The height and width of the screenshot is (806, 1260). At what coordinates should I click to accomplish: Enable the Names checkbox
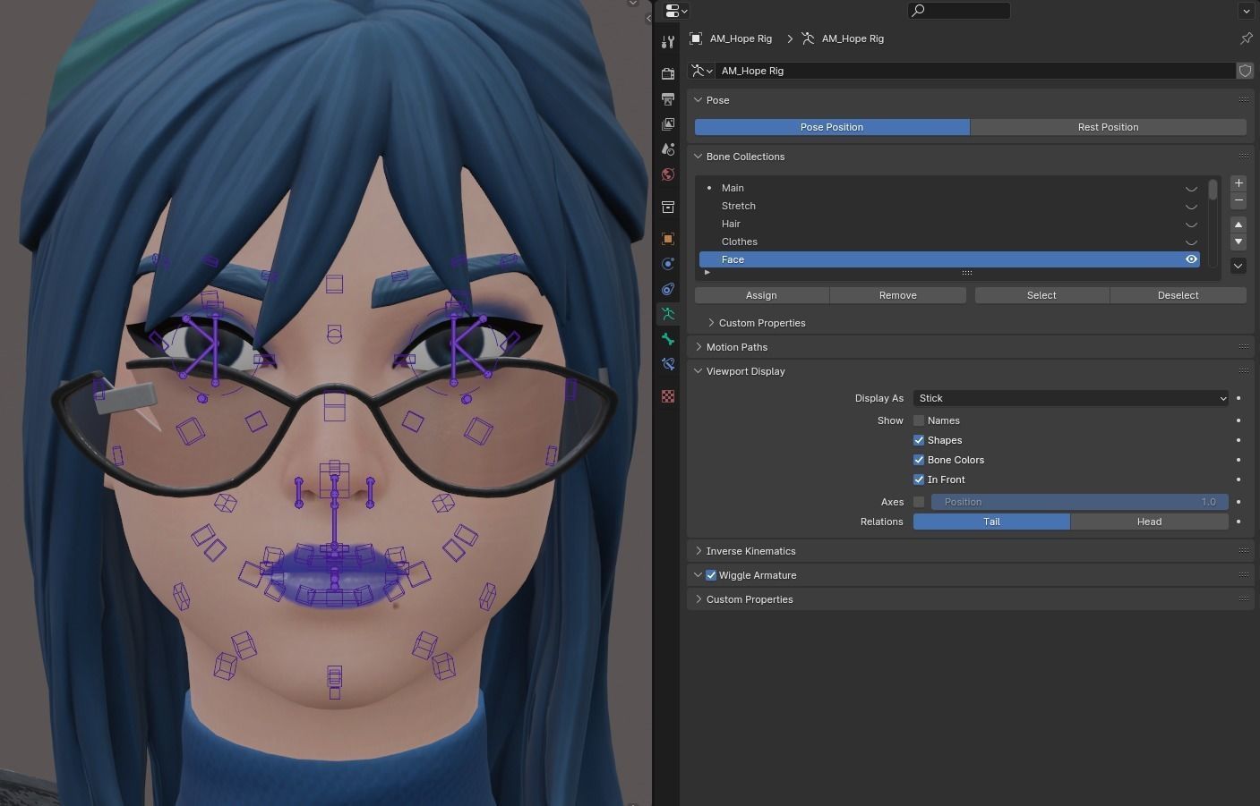click(x=919, y=420)
